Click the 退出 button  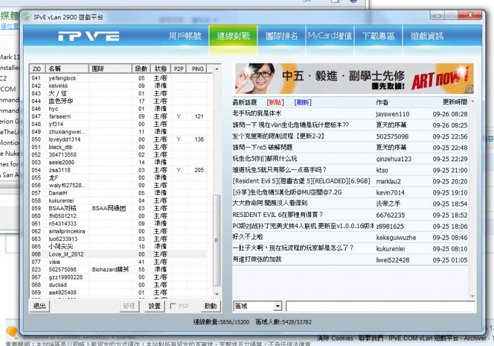coord(40,306)
